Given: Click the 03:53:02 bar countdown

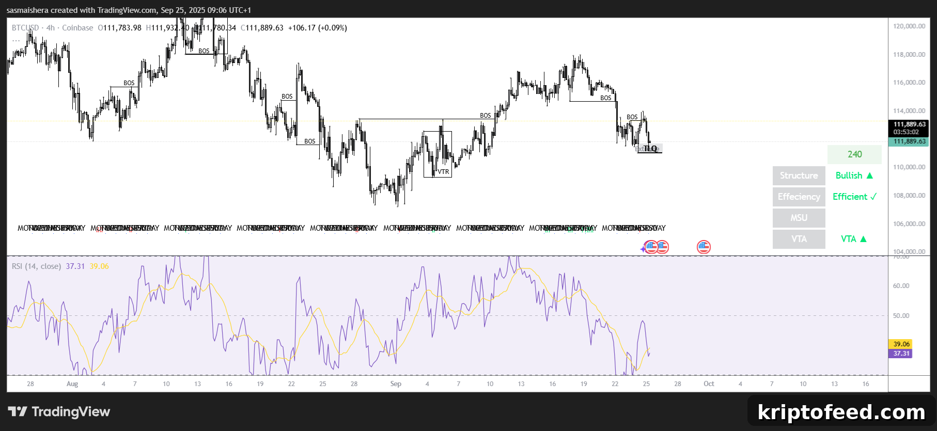Looking at the screenshot, I should (x=906, y=132).
